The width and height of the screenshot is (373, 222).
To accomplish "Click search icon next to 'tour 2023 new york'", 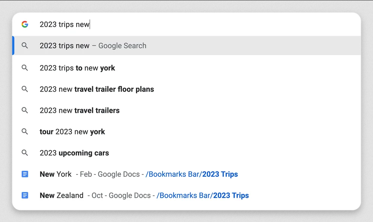I will click(25, 132).
